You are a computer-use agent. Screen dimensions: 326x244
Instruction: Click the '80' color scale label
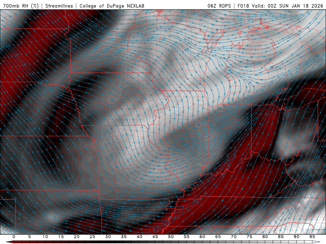(265, 237)
